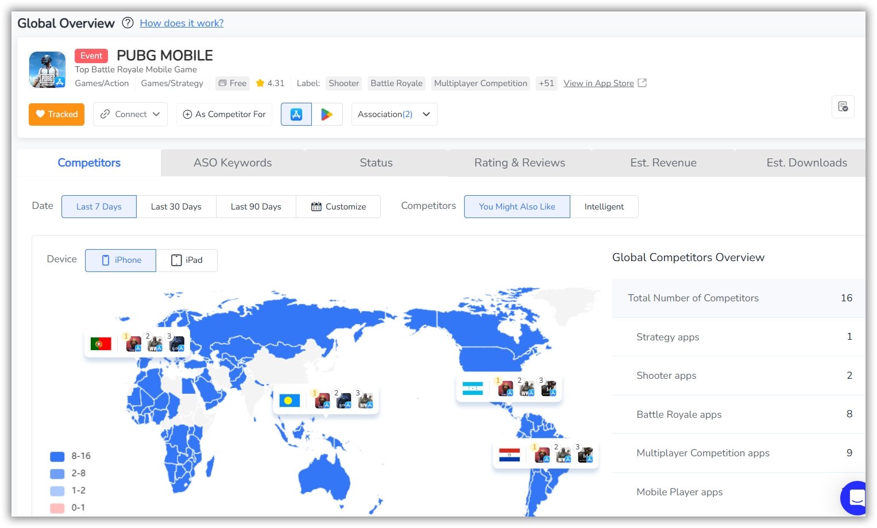Screen dimensions: 877x528
Task: Click rank 1 app in Paraguay card
Action: (542, 455)
